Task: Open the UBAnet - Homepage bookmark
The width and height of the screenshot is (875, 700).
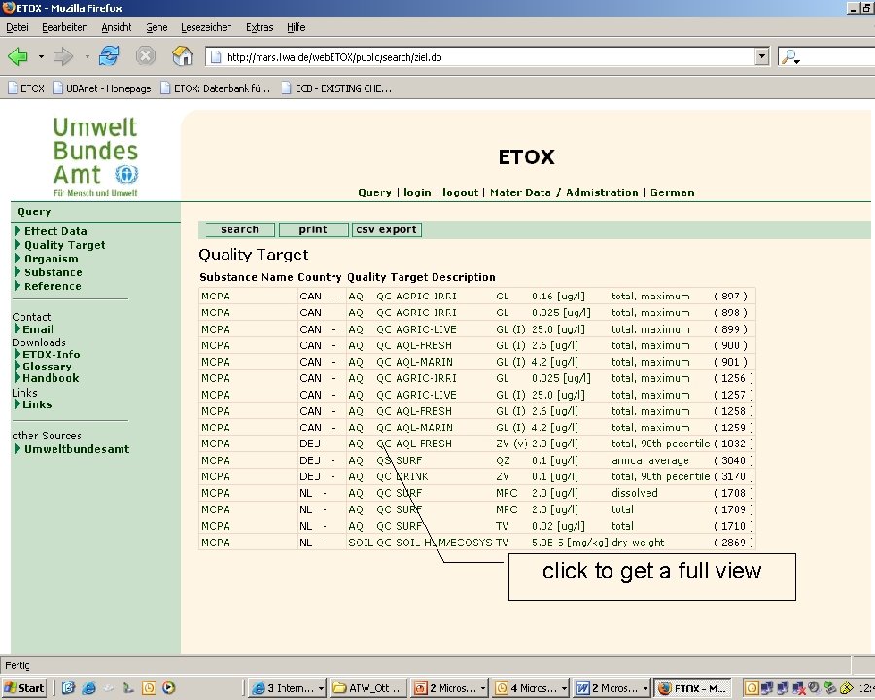Action: coord(102,88)
